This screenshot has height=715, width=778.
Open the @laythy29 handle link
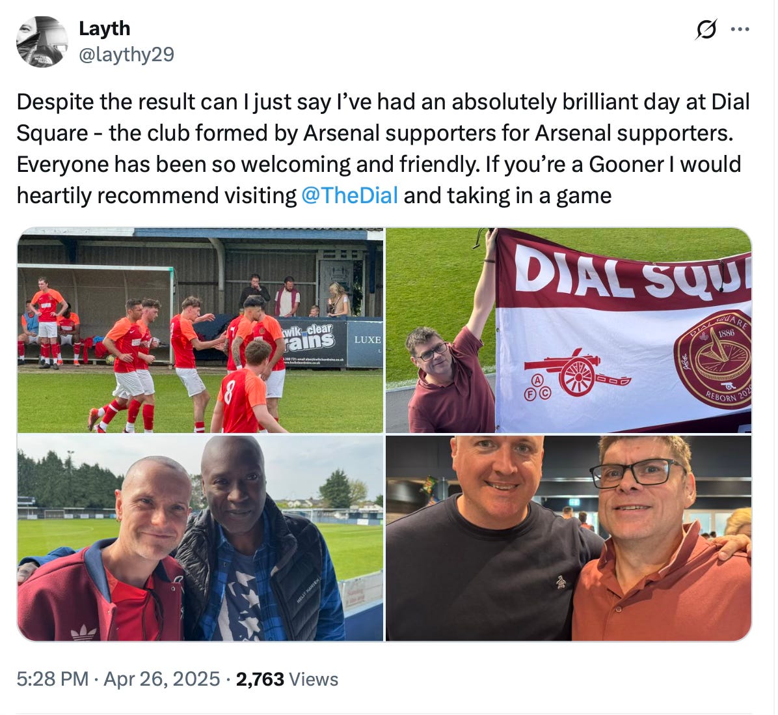[x=127, y=54]
